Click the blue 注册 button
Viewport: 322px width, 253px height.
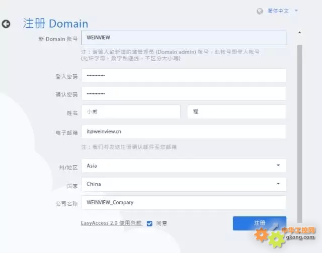(x=260, y=223)
